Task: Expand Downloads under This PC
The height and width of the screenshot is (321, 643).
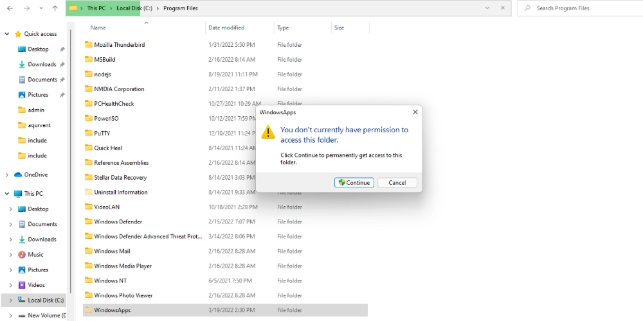Action: [x=11, y=239]
